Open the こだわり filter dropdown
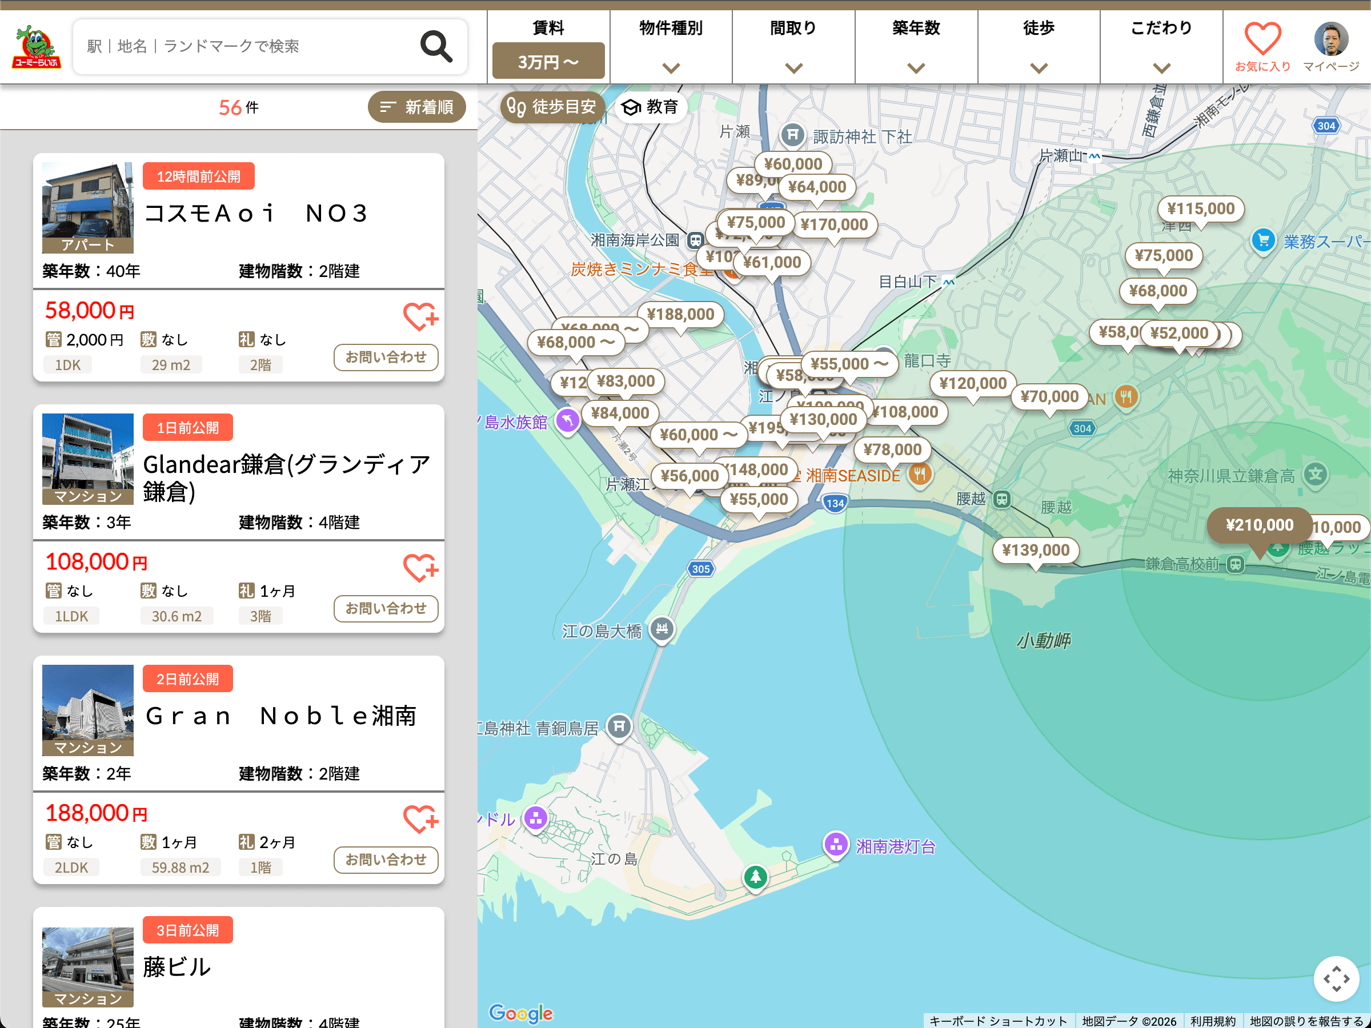The image size is (1371, 1028). 1161,46
